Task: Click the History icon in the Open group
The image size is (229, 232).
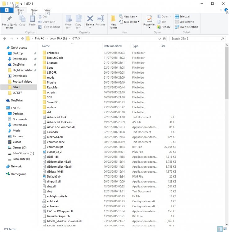Action: tap(159, 27)
